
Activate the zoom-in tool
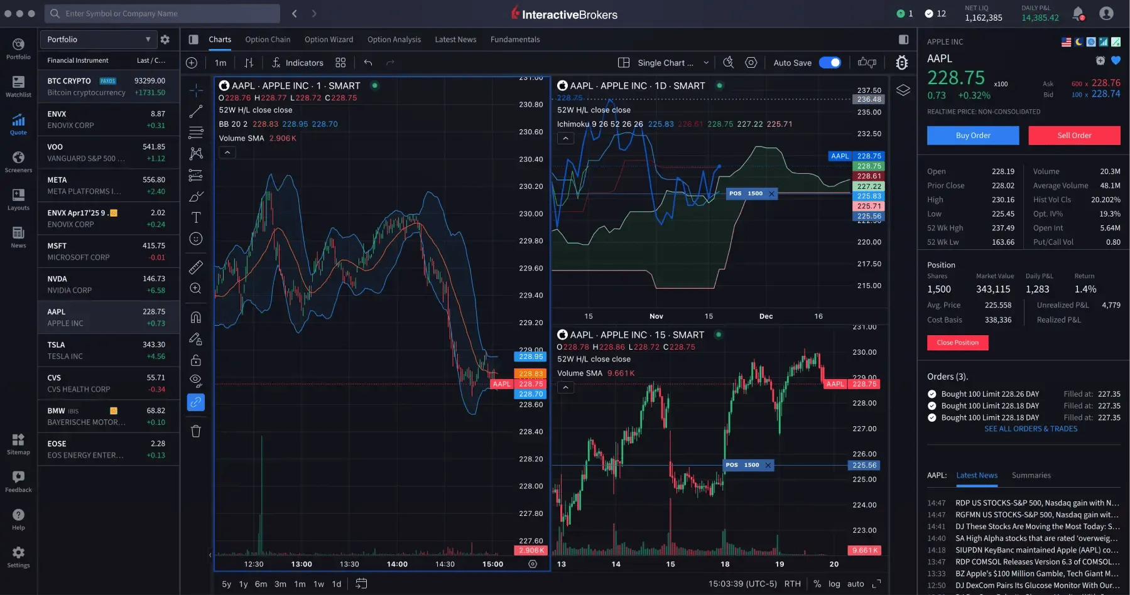[195, 288]
